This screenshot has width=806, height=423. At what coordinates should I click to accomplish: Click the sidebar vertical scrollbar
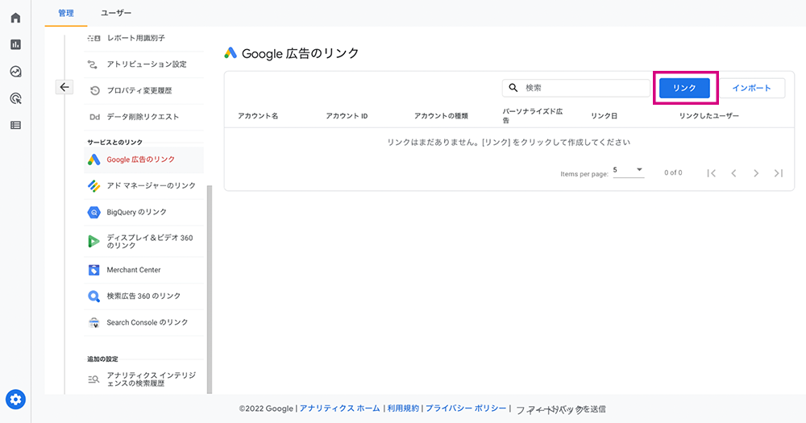point(210,289)
